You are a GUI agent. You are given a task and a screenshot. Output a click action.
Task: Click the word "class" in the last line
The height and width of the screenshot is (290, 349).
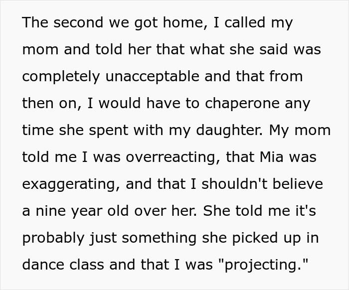click(x=87, y=265)
